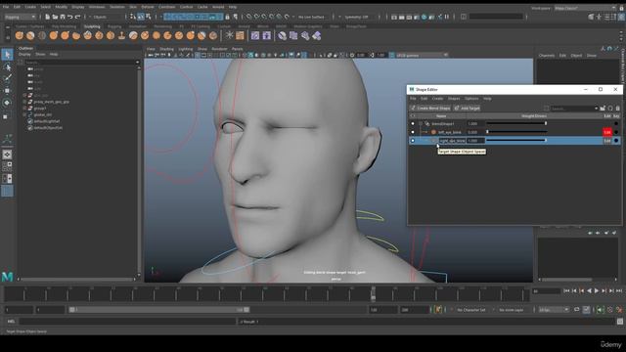Select the Sculpt tool on the shelf
This screenshot has width=626, height=352.
pyautogui.click(x=20, y=36)
